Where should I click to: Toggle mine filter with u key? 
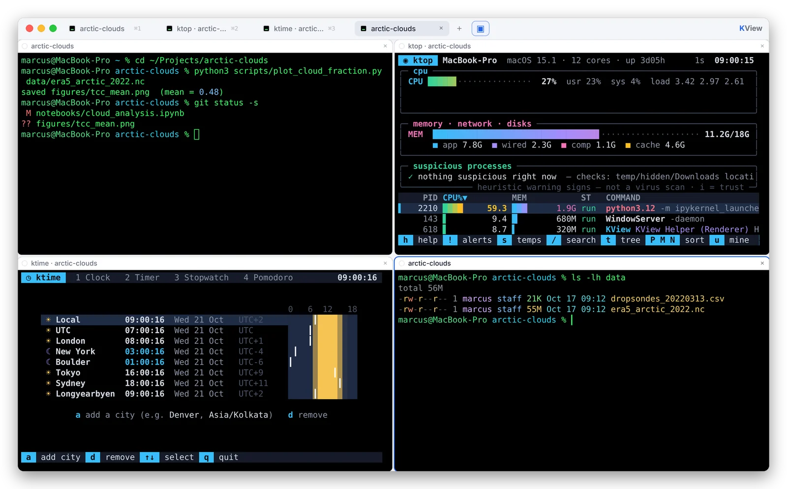click(717, 240)
